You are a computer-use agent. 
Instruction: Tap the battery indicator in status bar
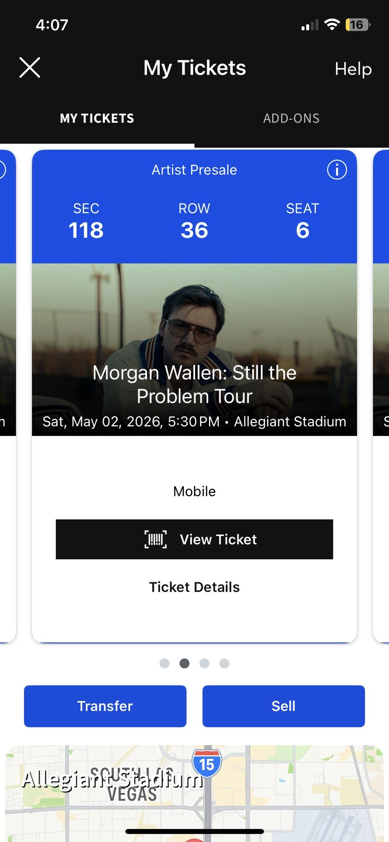tap(358, 25)
